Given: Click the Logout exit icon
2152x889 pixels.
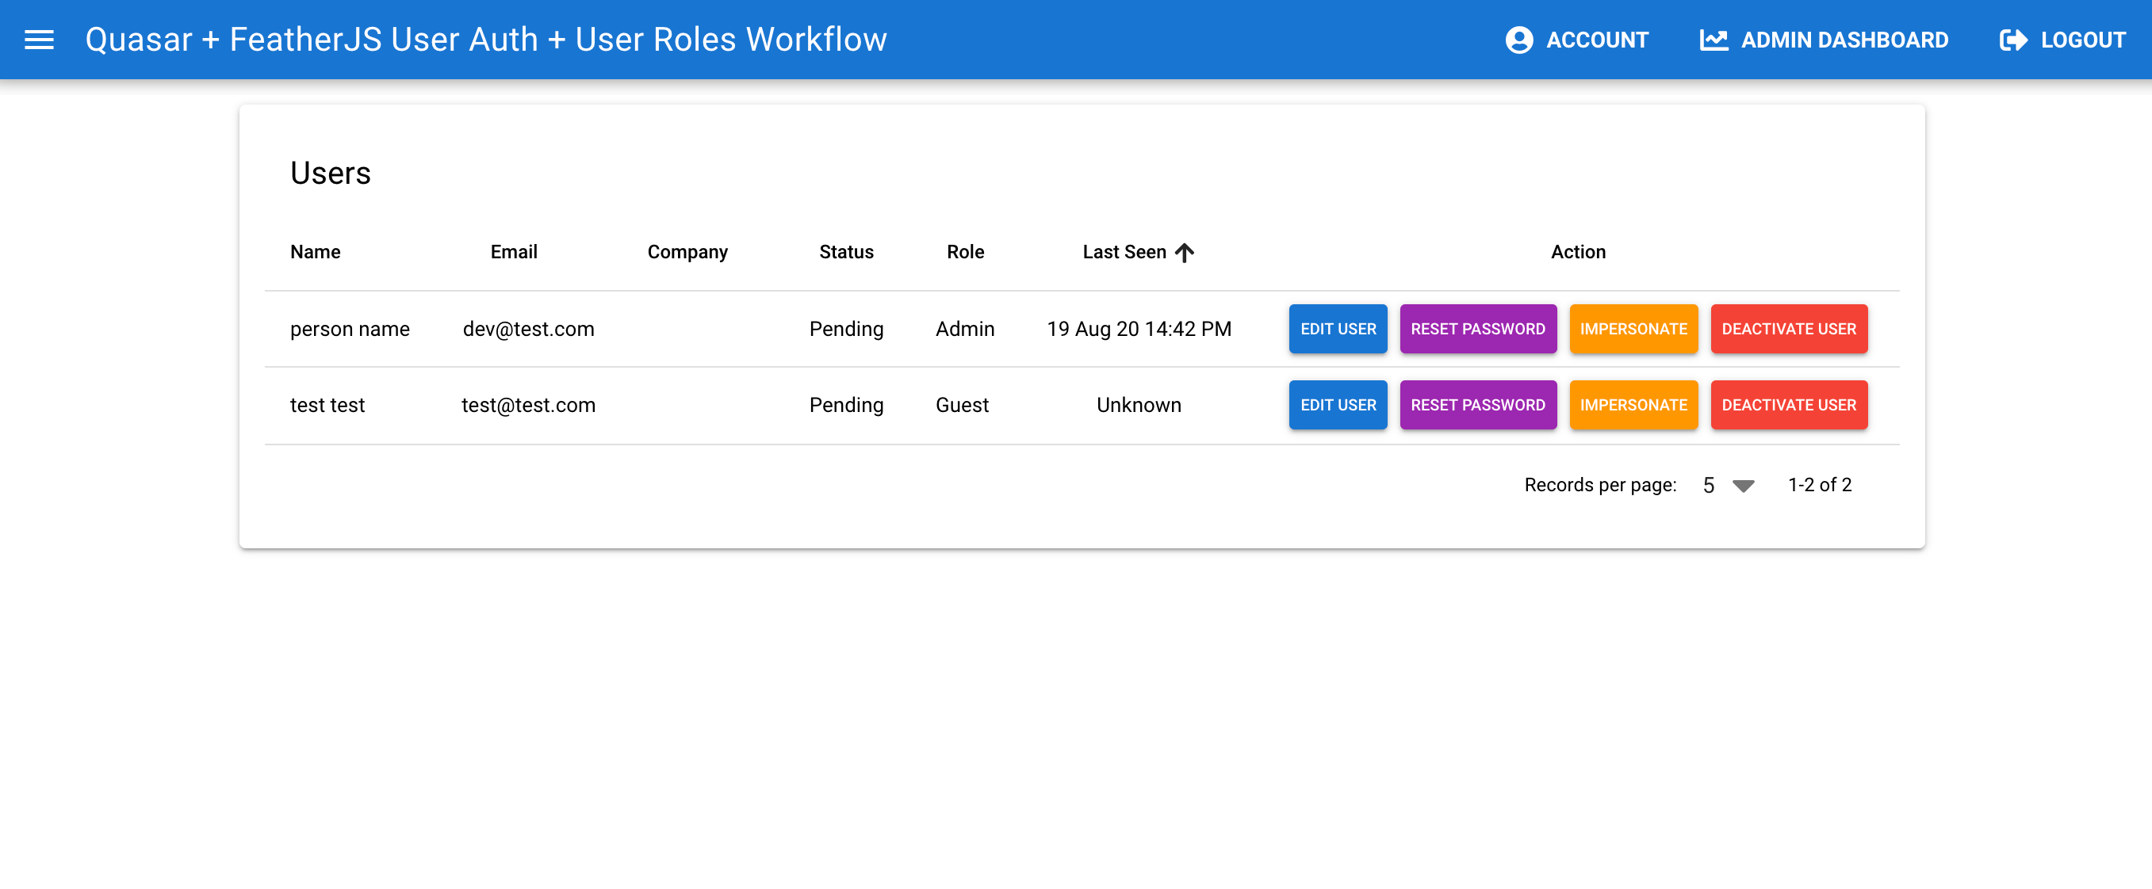Looking at the screenshot, I should [x=2012, y=40].
